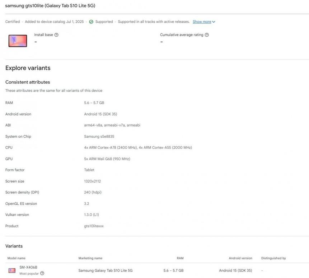Click the Product value gts10litexxx
Screen dimensions: 309x278
[94, 226]
